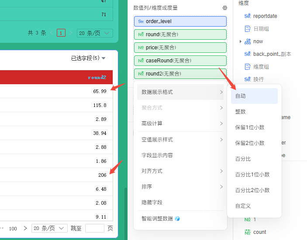Expand the 对齐方式 submenu
Viewport: 307px width, 240px height.
pyautogui.click(x=180, y=171)
